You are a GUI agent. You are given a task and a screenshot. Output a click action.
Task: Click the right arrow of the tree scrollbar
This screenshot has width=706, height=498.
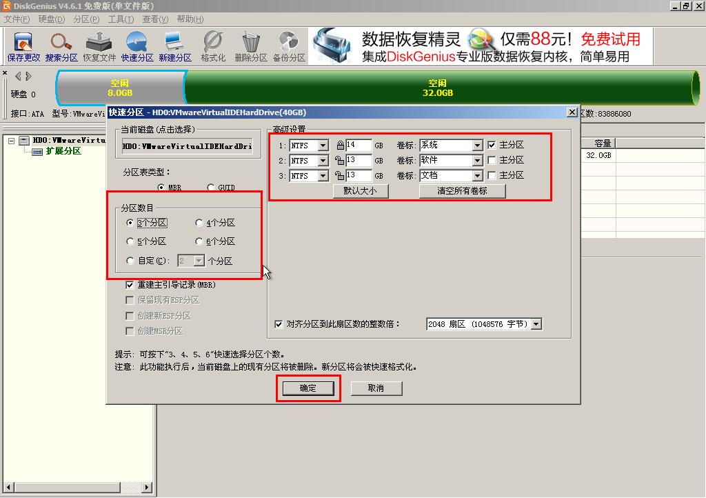(147, 487)
